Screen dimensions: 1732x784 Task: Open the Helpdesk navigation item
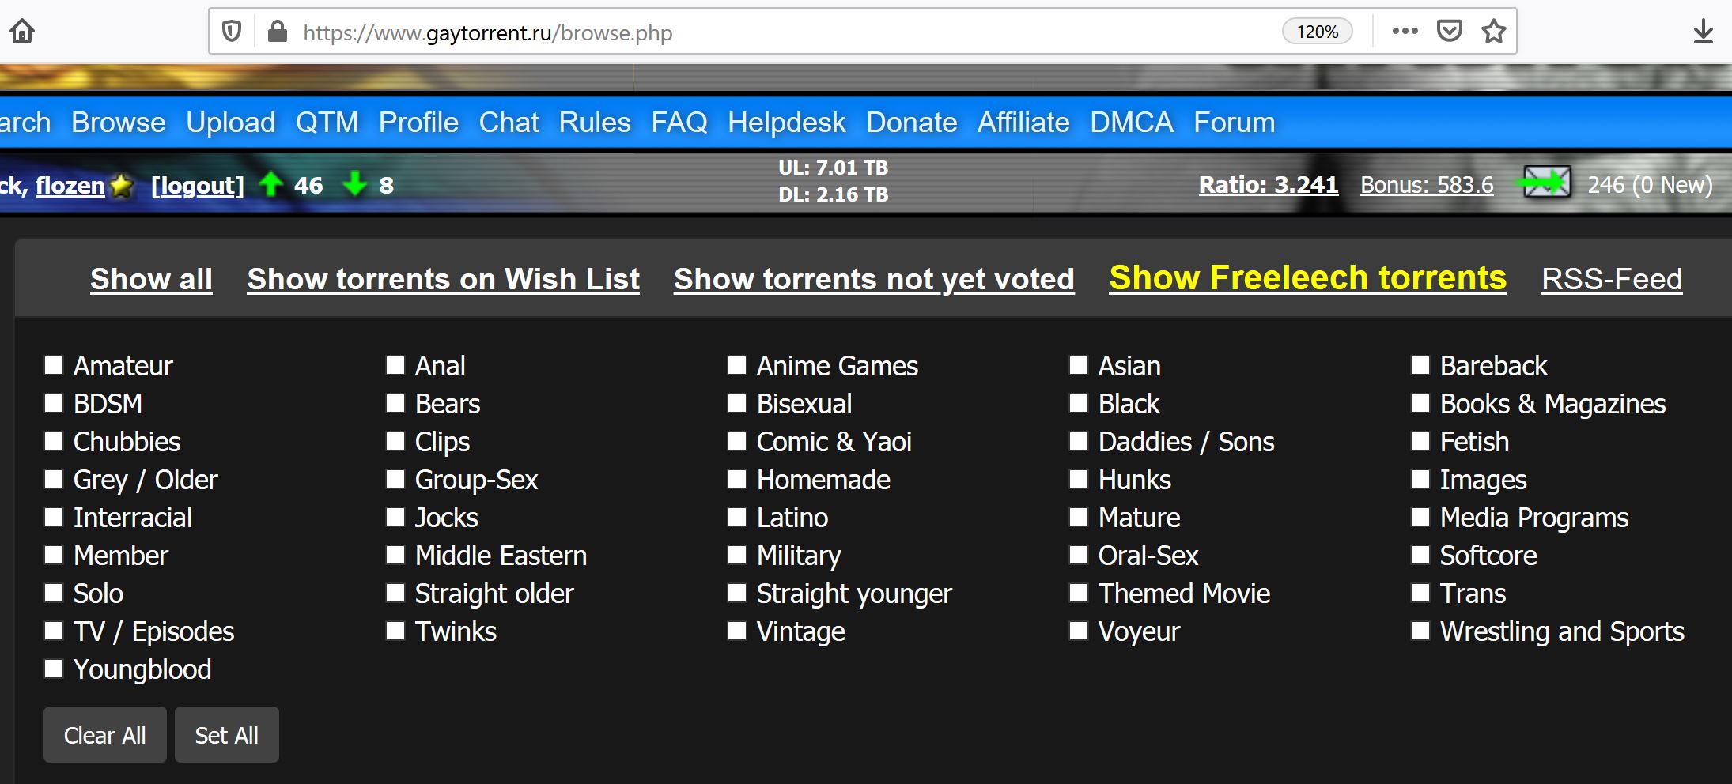(x=786, y=122)
